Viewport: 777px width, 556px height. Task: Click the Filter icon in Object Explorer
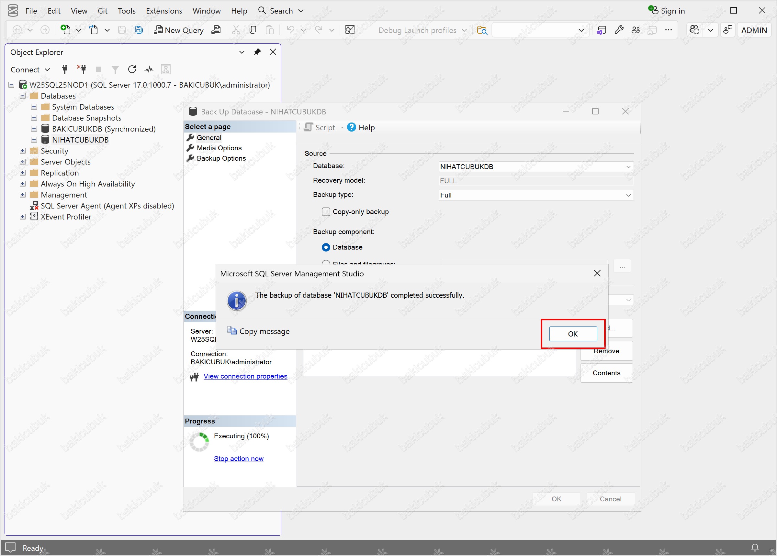coord(115,69)
